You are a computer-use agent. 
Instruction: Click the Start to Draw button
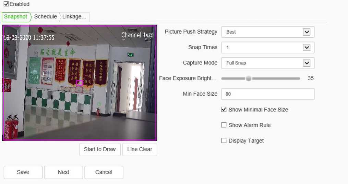(x=100, y=149)
